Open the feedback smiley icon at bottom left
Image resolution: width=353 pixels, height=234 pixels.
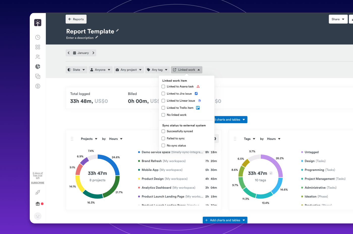tap(38, 216)
